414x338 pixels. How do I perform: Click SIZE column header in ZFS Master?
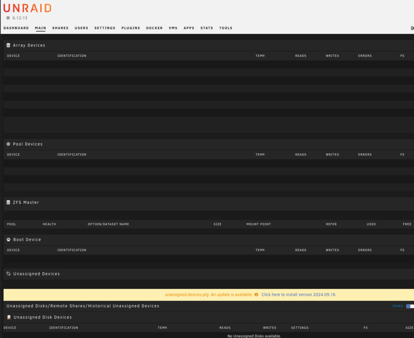[x=218, y=224]
